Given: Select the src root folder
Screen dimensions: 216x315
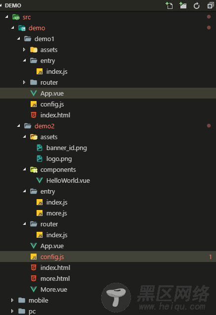Looking at the screenshot, I should (27, 17).
